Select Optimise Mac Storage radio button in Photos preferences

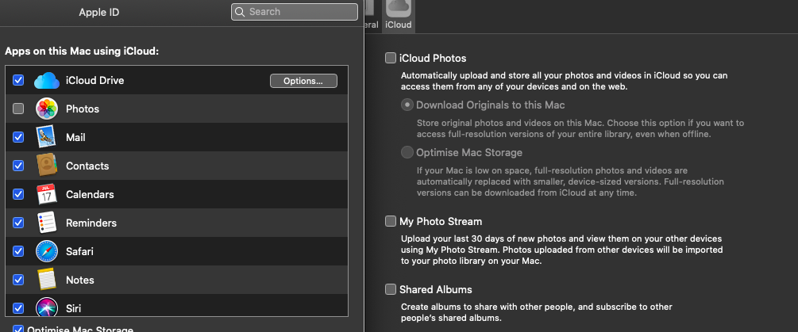[407, 152]
